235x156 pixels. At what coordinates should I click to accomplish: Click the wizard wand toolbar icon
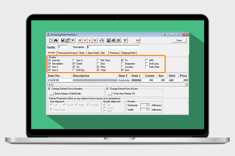pos(125,40)
